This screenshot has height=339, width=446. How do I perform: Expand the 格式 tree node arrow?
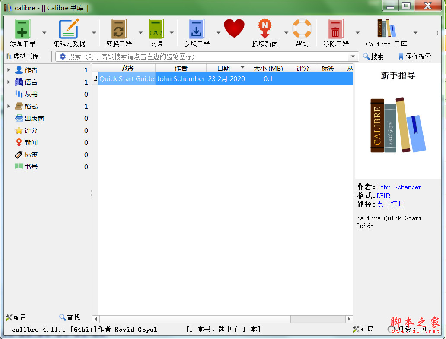pos(9,106)
